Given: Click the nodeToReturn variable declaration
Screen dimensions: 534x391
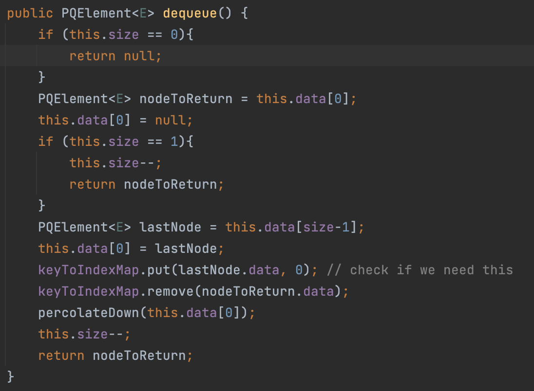Looking at the screenshot, I should 186,99.
